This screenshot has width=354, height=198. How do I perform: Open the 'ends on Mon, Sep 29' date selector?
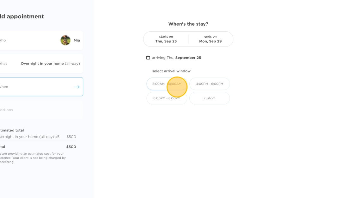click(210, 39)
